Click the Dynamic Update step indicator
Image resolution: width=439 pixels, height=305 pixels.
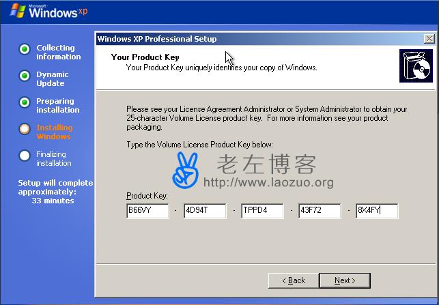point(25,76)
